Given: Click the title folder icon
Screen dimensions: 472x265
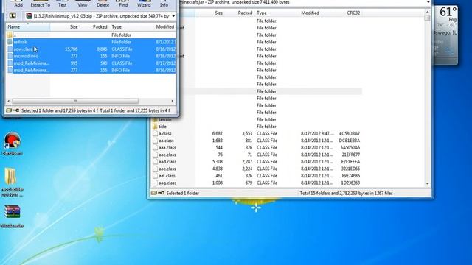Looking at the screenshot, I should point(155,127).
